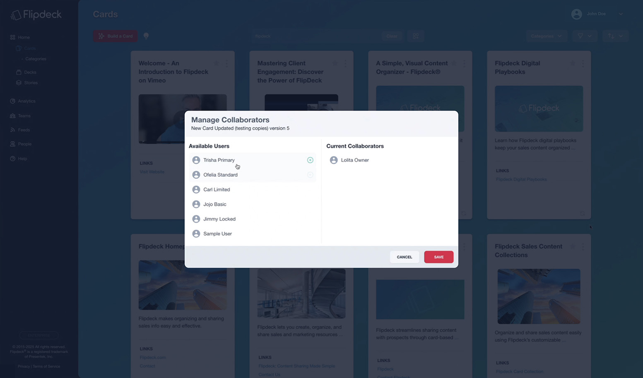Screen dimensions: 643x378
Task: Click the Flipdeck logo
Action: (x=36, y=14)
